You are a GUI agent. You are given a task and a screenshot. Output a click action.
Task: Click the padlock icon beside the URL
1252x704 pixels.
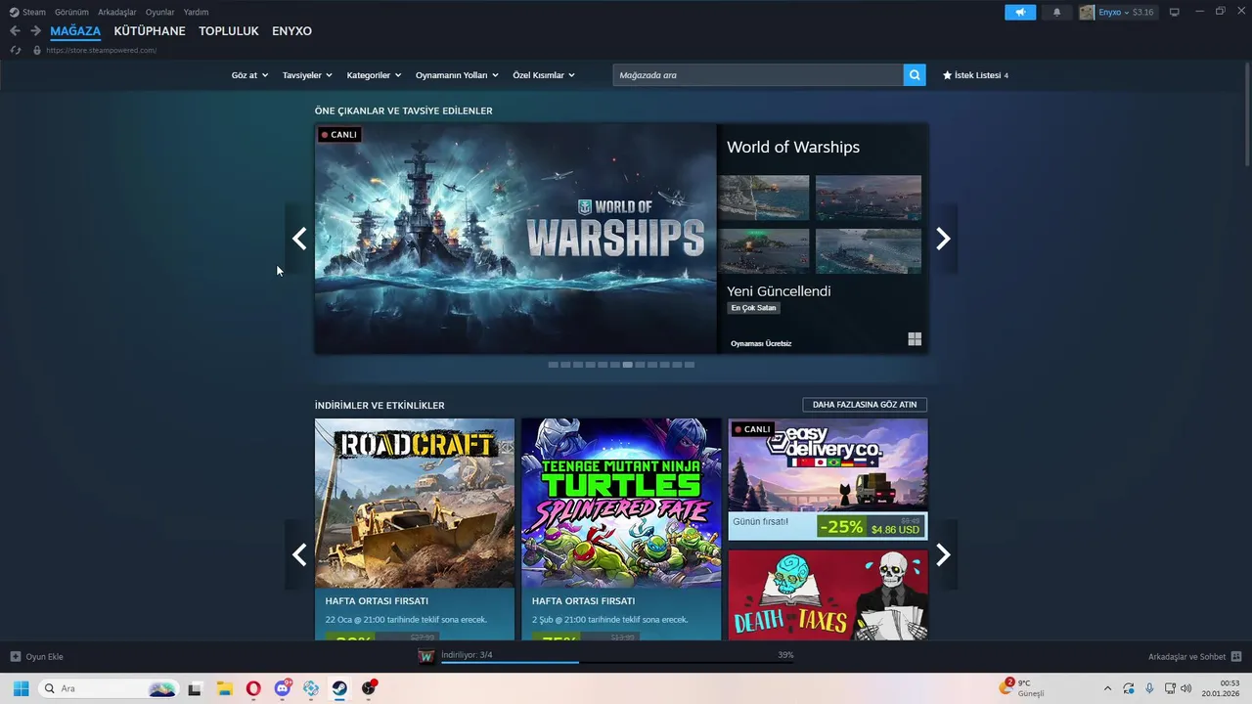[37, 50]
